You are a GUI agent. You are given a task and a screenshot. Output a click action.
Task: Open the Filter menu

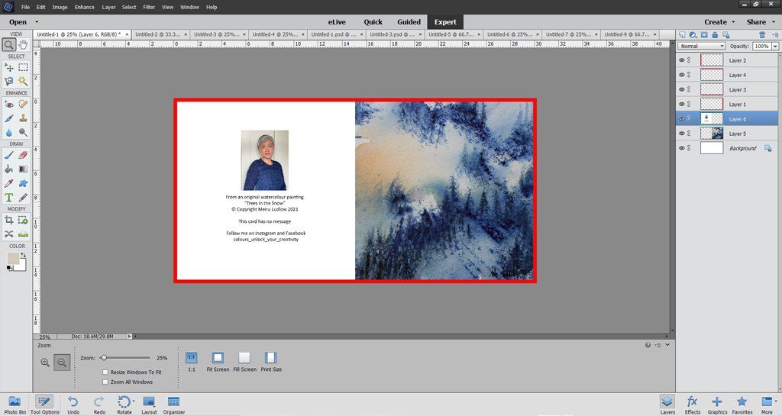(148, 7)
